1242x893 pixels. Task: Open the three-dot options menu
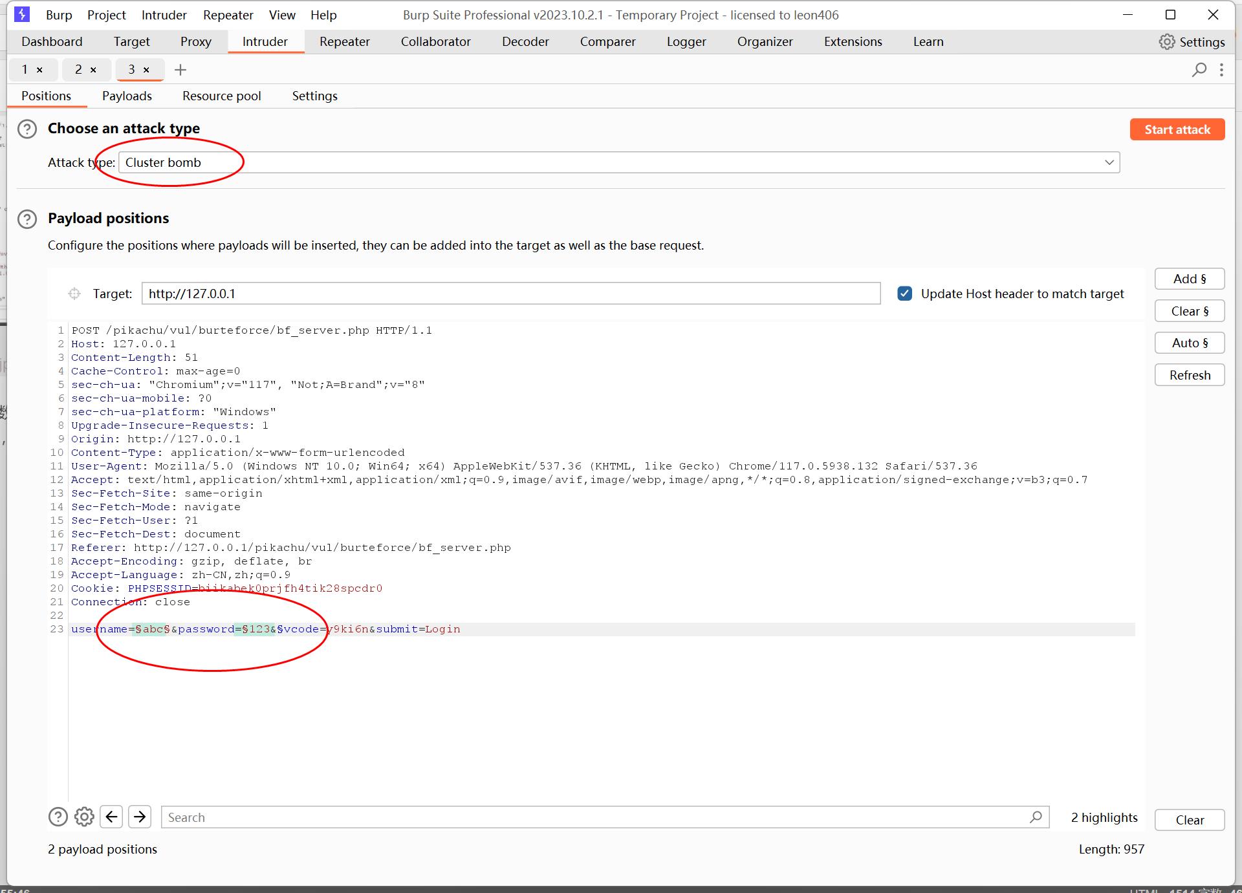[1221, 69]
